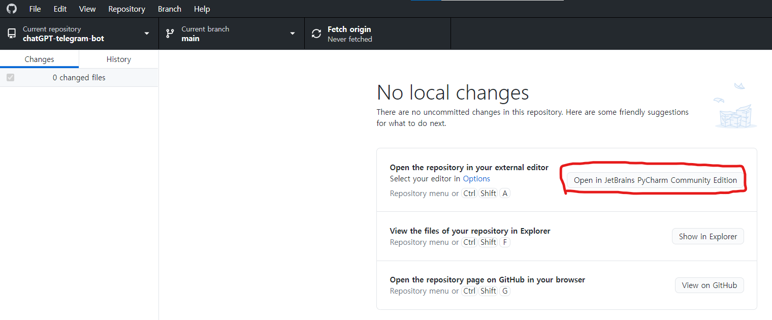Open the File menu
Screen dimensions: 772x320
point(35,9)
